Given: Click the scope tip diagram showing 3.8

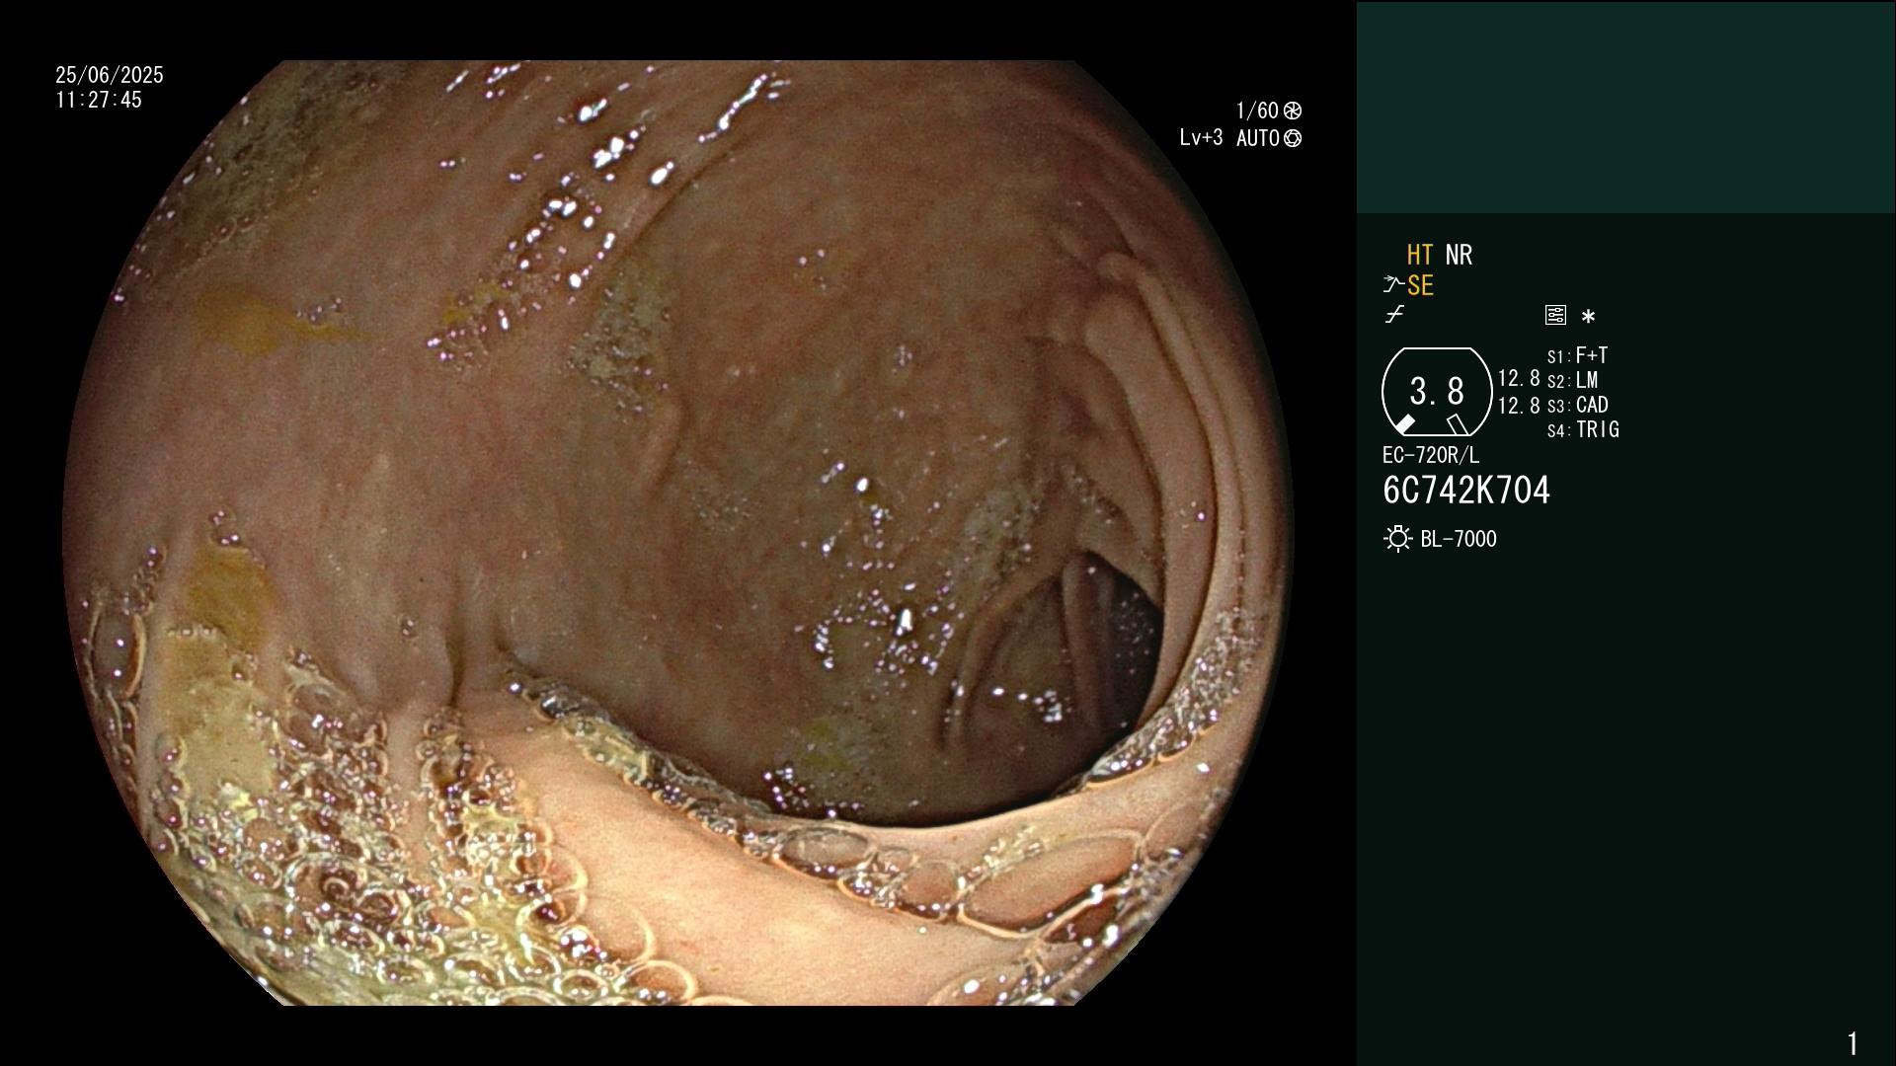Looking at the screenshot, I should tap(1437, 392).
